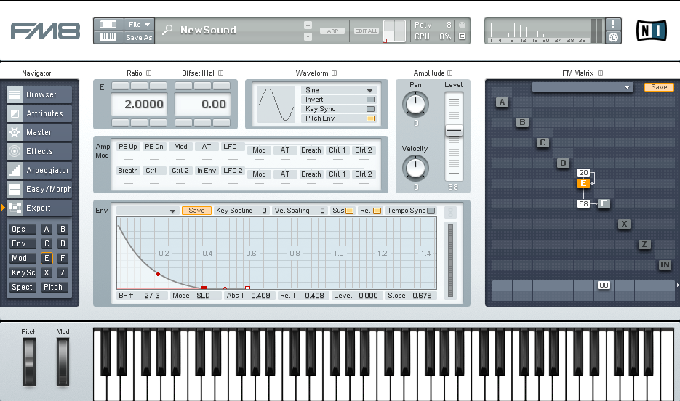
Task: Toggle the ARP button
Action: pos(332,31)
